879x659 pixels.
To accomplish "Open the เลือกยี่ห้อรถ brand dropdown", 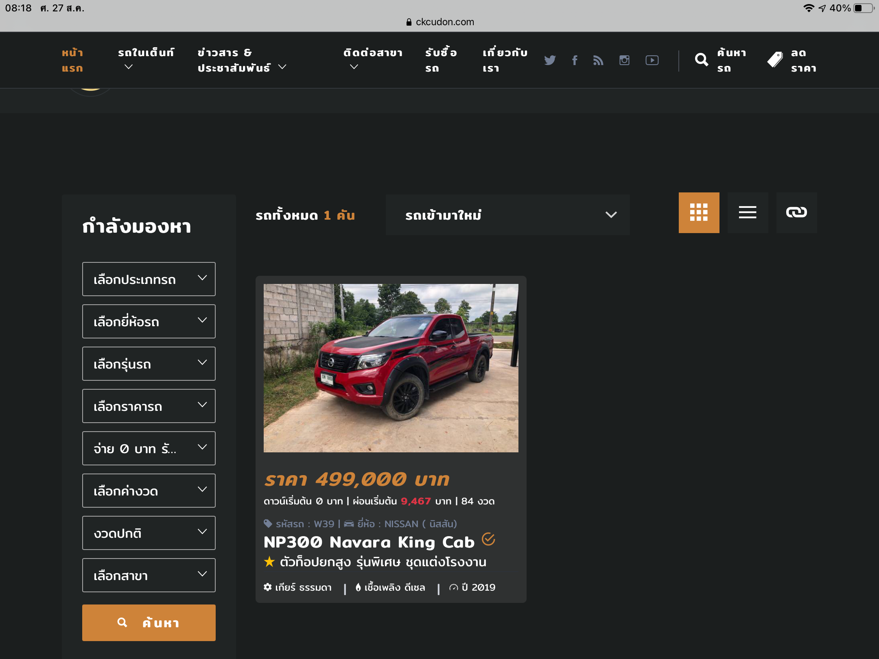I will click(149, 321).
